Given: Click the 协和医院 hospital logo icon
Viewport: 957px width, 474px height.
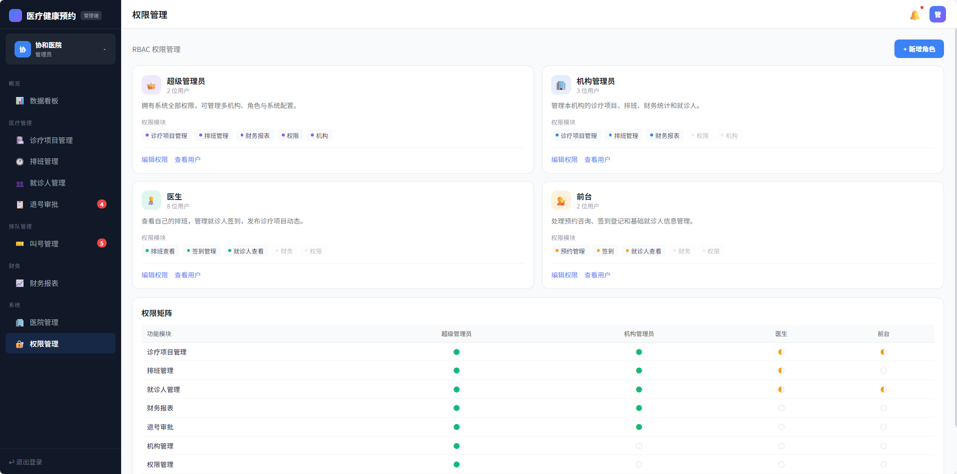Looking at the screenshot, I should pyautogui.click(x=23, y=49).
